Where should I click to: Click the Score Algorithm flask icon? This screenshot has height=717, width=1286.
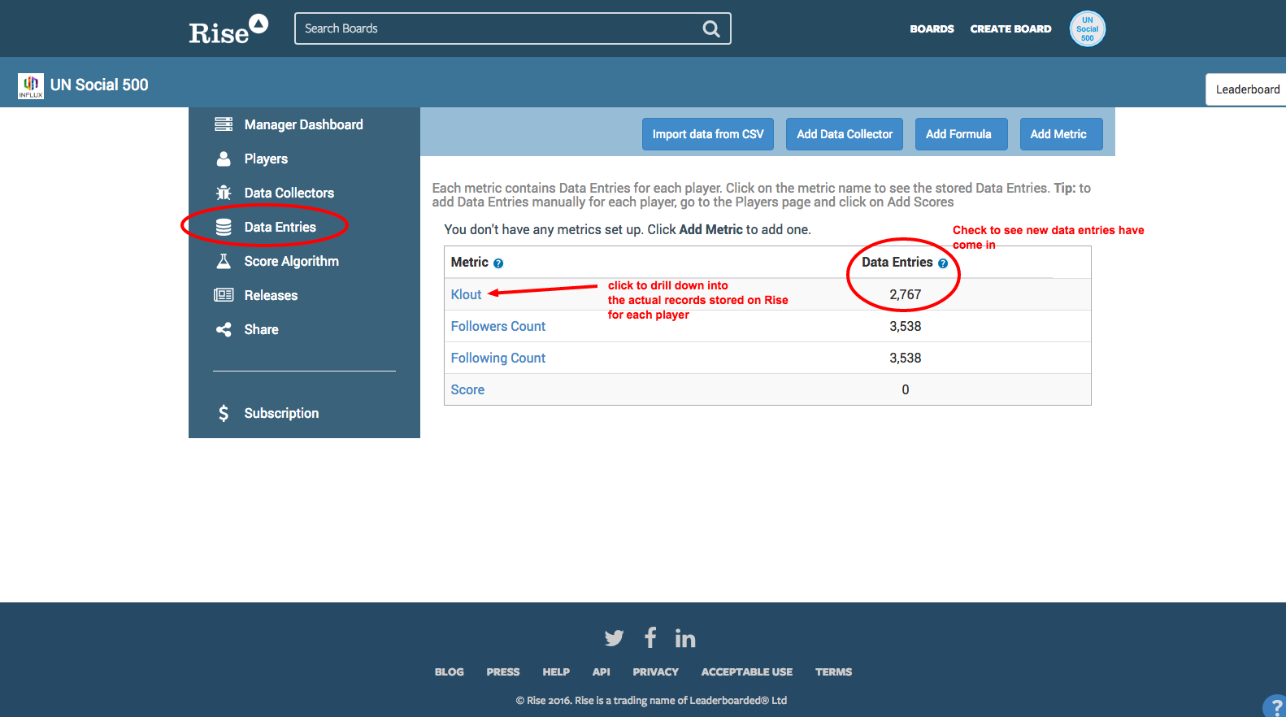(224, 261)
